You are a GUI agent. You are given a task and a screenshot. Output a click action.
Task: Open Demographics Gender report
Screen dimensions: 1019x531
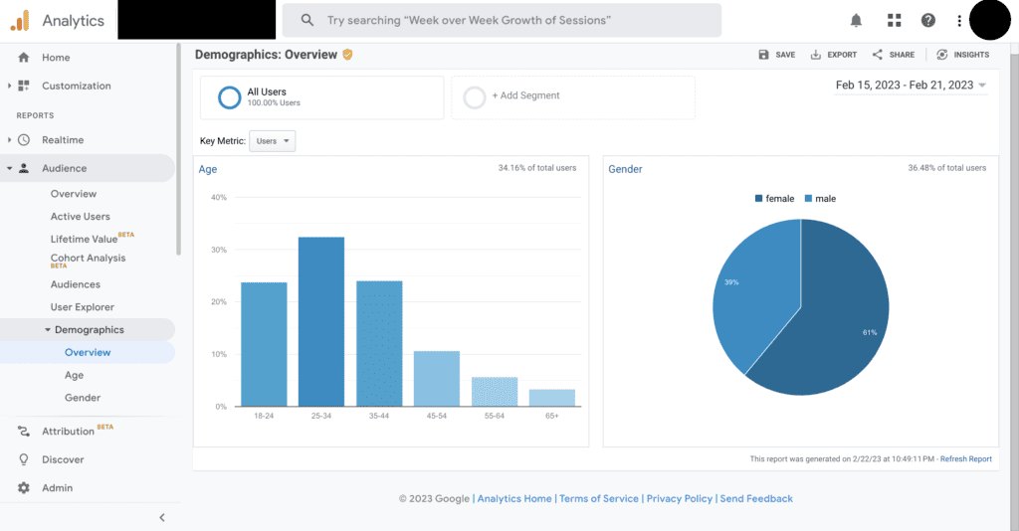(83, 398)
